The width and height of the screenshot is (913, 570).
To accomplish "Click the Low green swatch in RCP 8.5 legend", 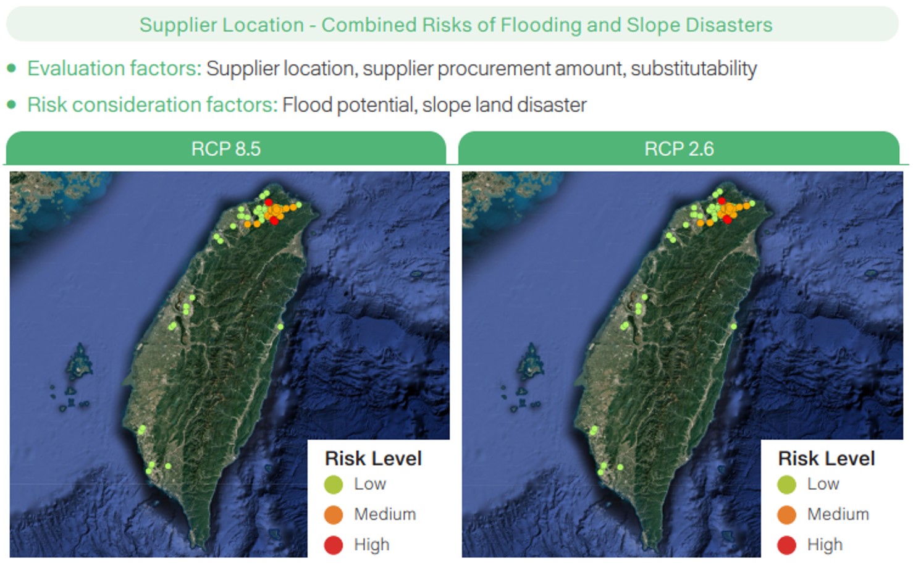I will [333, 485].
